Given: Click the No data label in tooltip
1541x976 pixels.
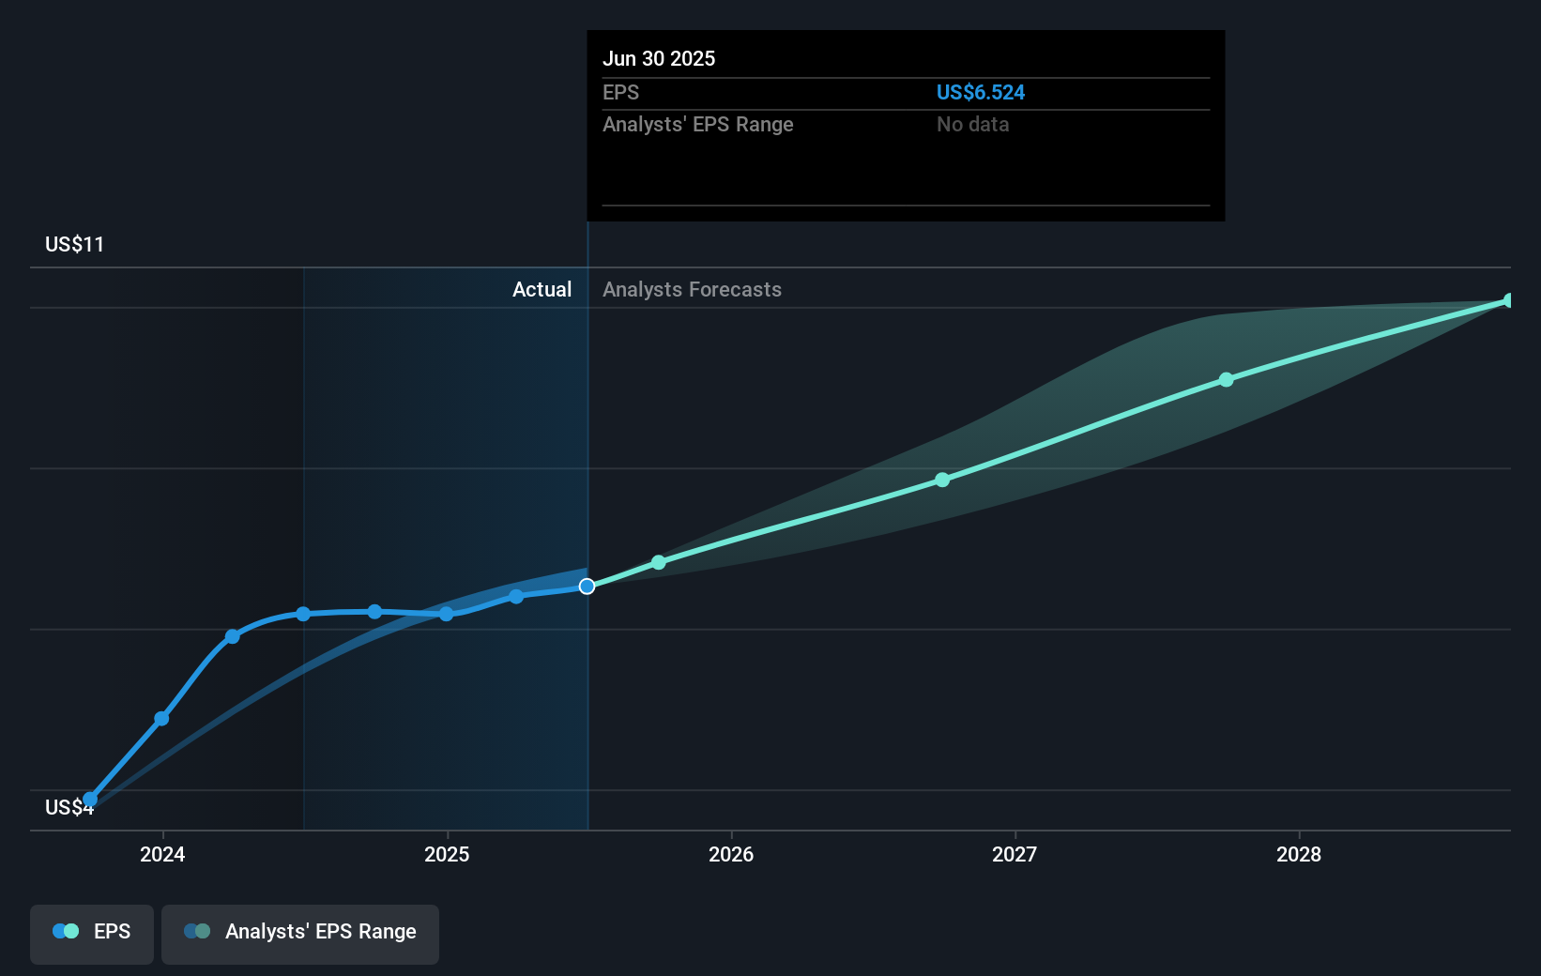Looking at the screenshot, I should click(x=972, y=124).
